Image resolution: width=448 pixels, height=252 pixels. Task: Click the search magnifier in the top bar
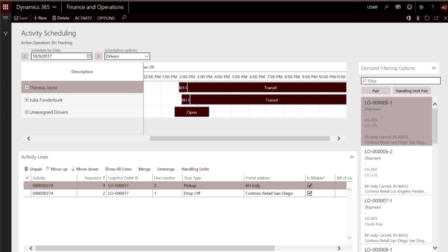point(386,7)
